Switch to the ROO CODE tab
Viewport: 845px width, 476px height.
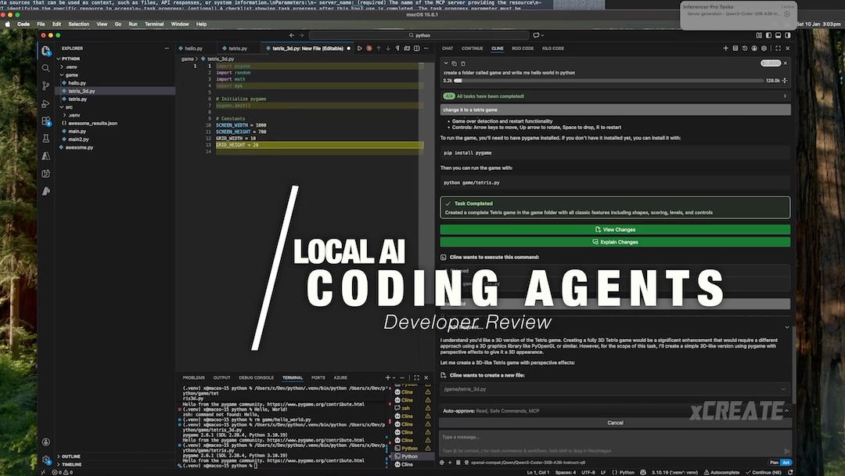click(x=522, y=49)
